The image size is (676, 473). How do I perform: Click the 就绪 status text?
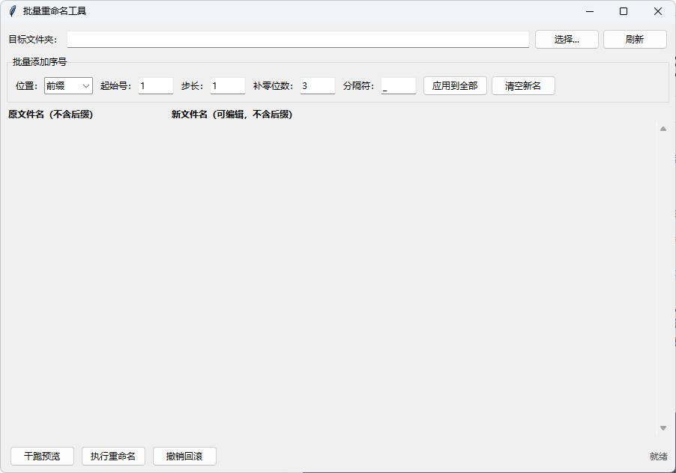(x=658, y=457)
